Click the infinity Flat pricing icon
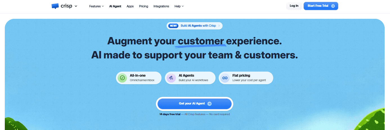Image resolution: width=390 pixels, height=130 pixels. (x=225, y=78)
